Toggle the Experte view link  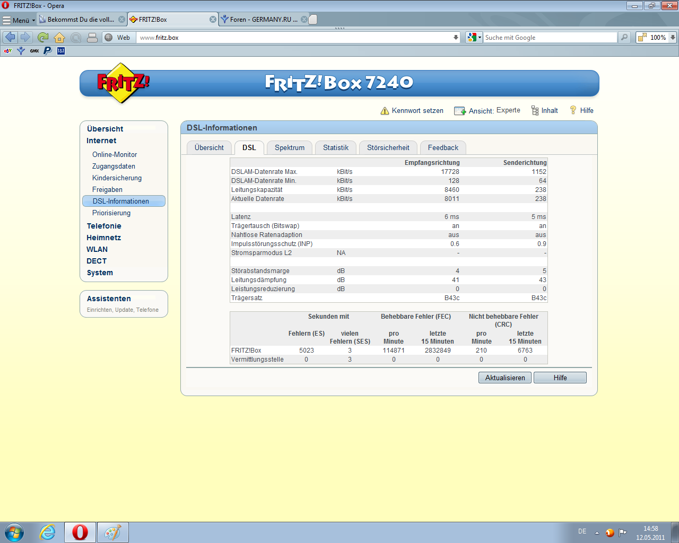(508, 110)
